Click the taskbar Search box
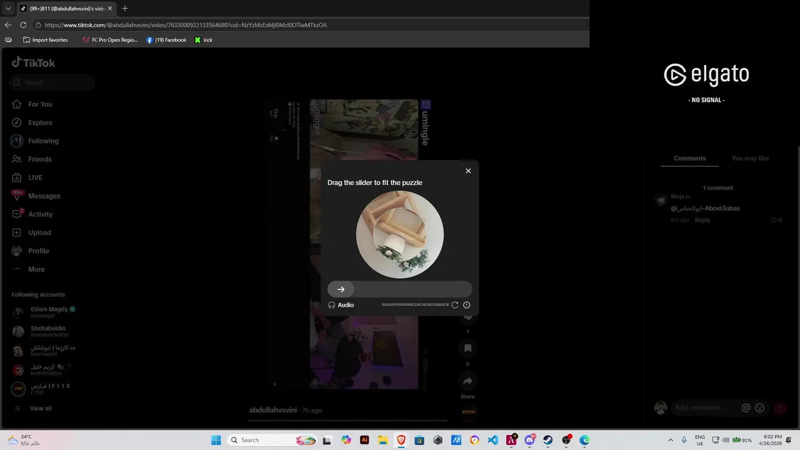This screenshot has width=800, height=450. tap(271, 440)
